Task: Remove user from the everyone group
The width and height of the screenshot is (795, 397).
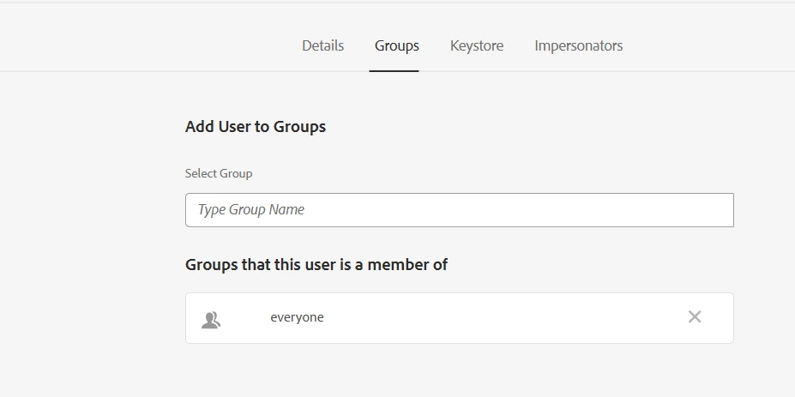Action: 694,317
